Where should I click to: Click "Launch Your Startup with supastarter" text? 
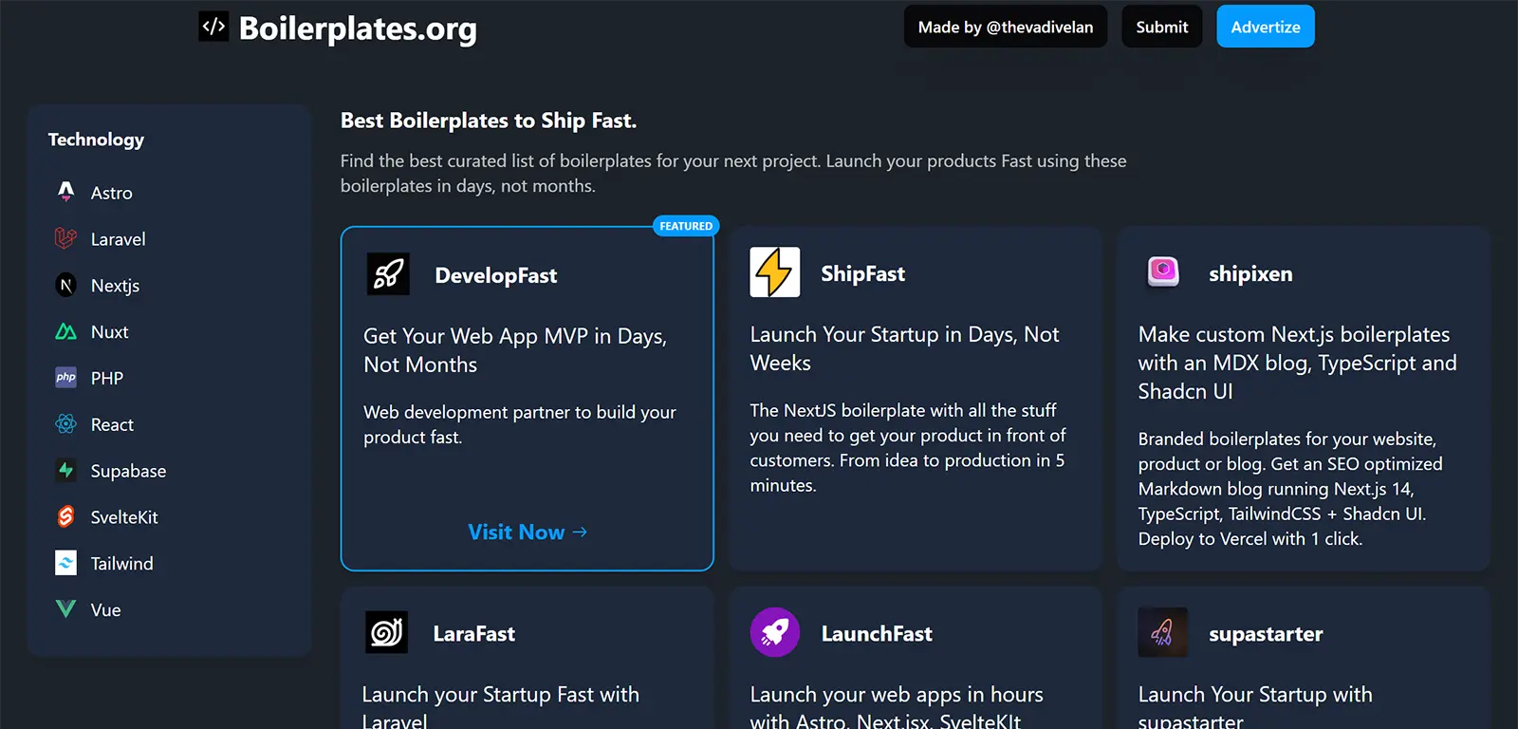1254,707
